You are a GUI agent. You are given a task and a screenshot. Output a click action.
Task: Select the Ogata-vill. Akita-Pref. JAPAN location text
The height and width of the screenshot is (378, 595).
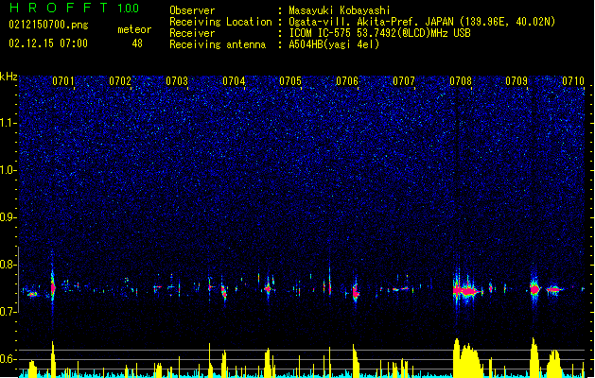422,22
